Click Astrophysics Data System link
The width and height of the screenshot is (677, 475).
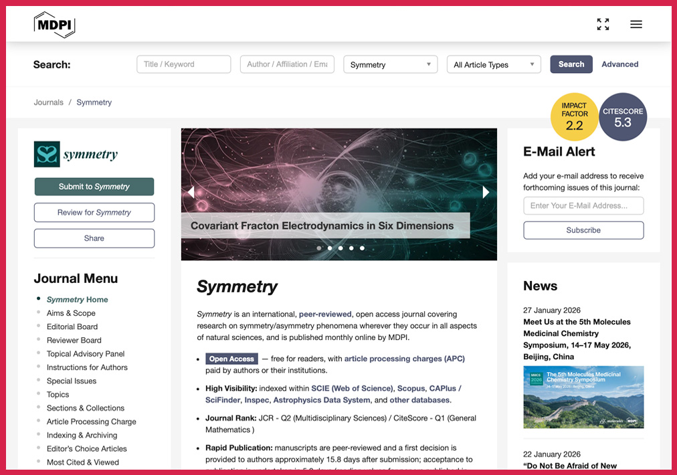322,400
